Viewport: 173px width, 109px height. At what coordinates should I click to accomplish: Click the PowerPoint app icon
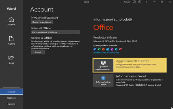(x=103, y=49)
